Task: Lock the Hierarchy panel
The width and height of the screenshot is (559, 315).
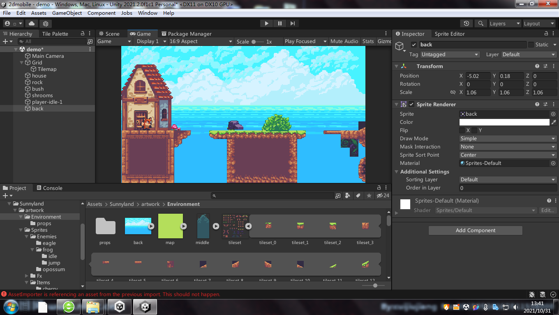Action: [x=82, y=34]
